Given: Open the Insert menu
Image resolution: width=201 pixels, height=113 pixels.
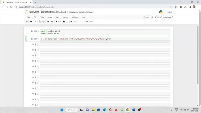Looking at the screenshot, I should [x=50, y=17].
